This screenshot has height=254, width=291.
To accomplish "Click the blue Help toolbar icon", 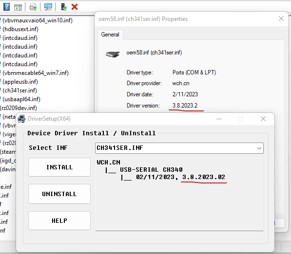I will click(6, 7).
